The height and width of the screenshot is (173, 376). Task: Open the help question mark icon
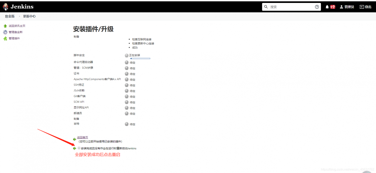tap(317, 6)
